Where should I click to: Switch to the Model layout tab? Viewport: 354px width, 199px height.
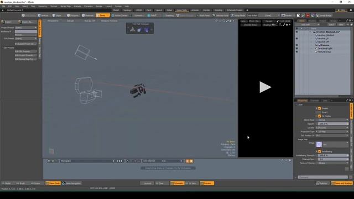click(116, 10)
